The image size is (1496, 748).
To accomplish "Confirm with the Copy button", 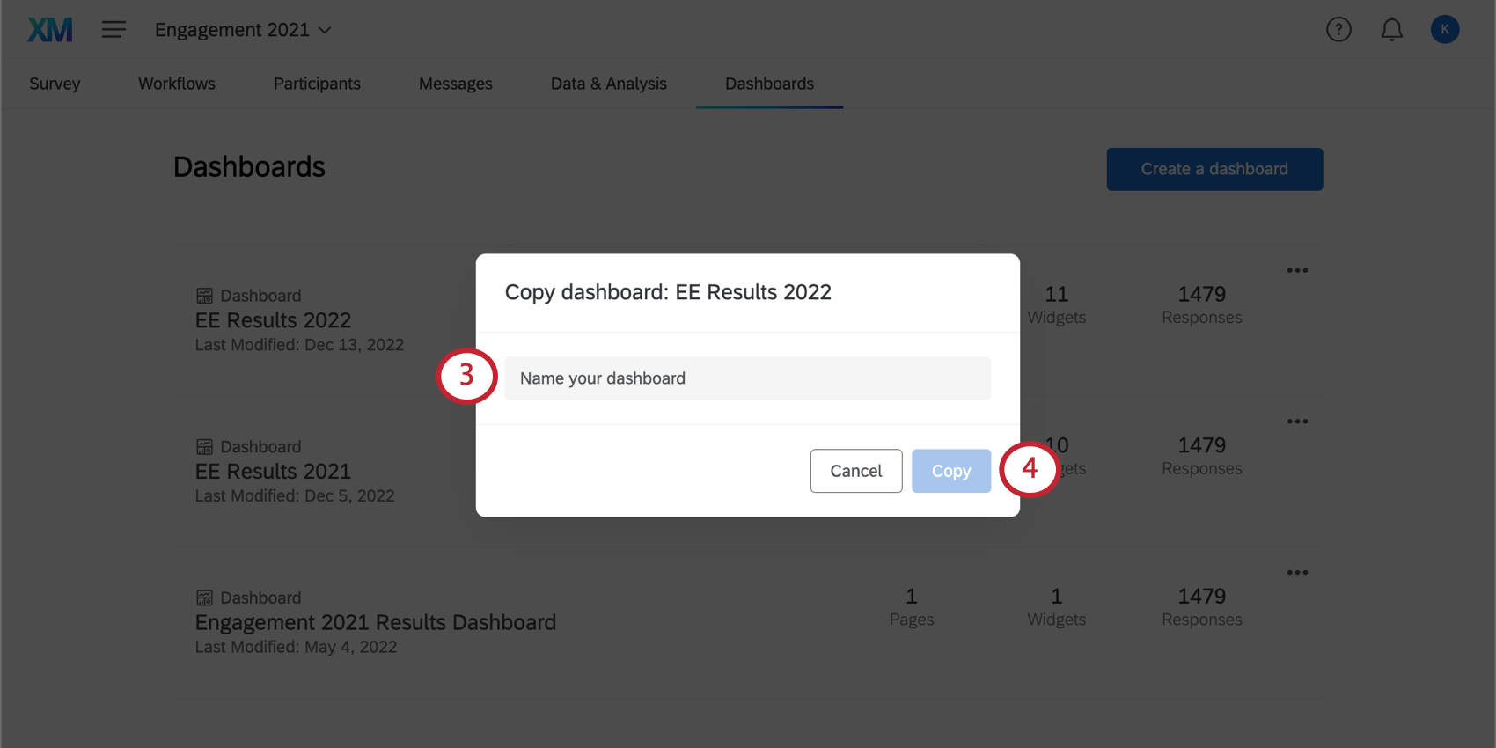I will point(950,471).
